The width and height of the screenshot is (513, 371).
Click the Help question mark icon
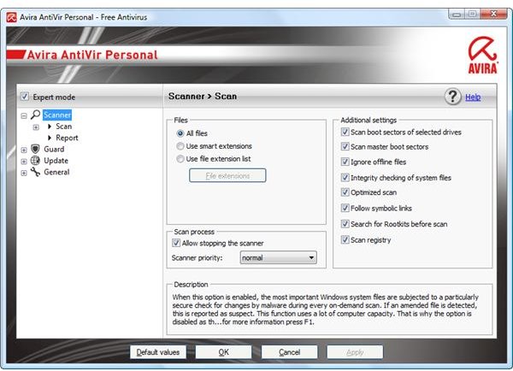pyautogui.click(x=453, y=97)
